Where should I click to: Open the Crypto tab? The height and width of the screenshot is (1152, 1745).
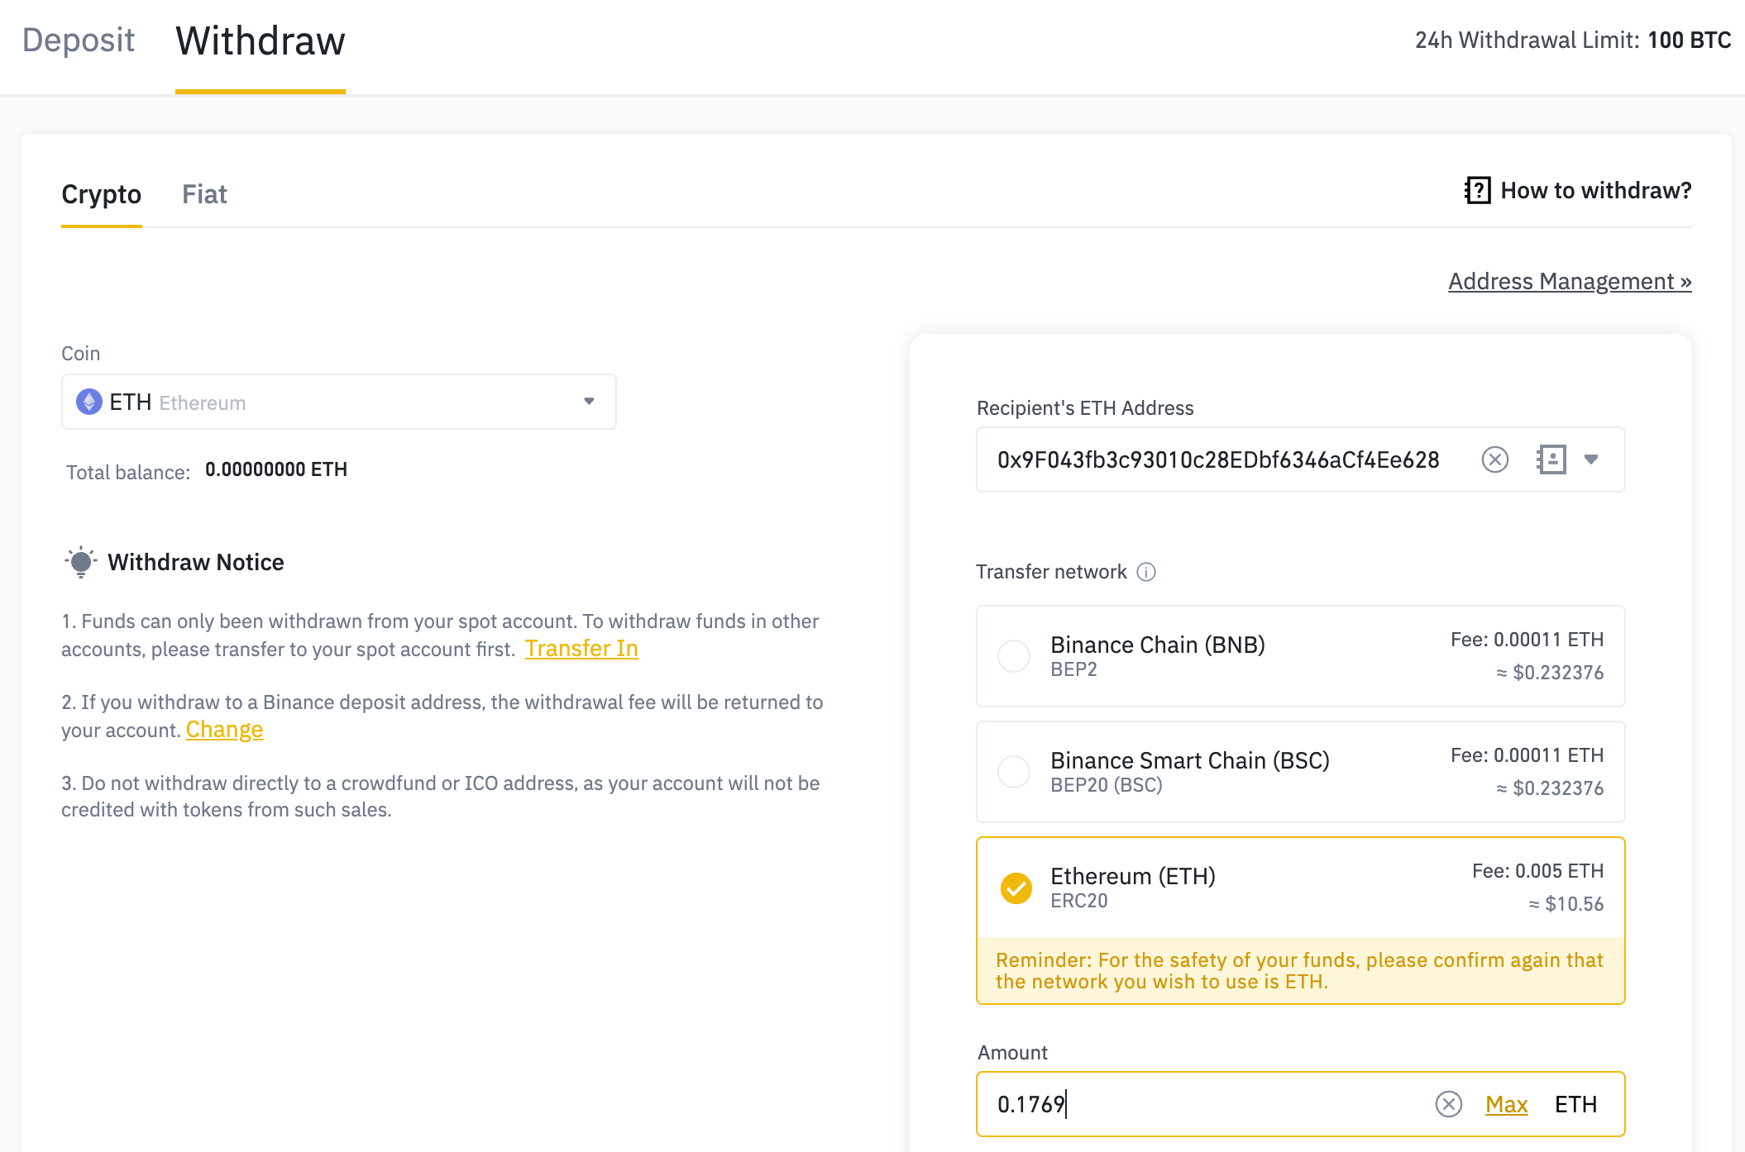click(x=102, y=194)
